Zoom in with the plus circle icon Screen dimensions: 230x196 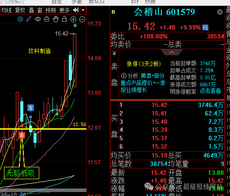pos(73,19)
